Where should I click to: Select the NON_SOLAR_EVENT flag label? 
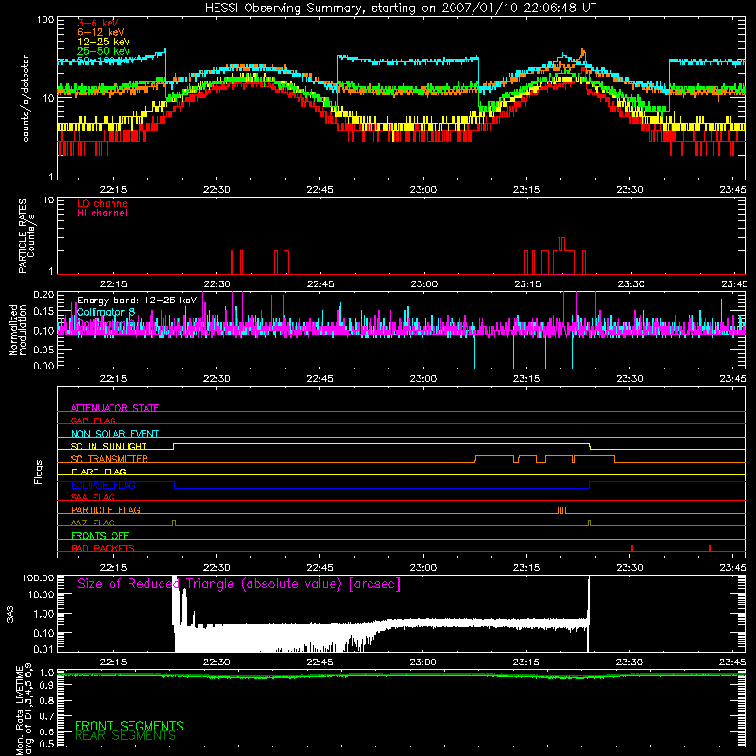114,434
